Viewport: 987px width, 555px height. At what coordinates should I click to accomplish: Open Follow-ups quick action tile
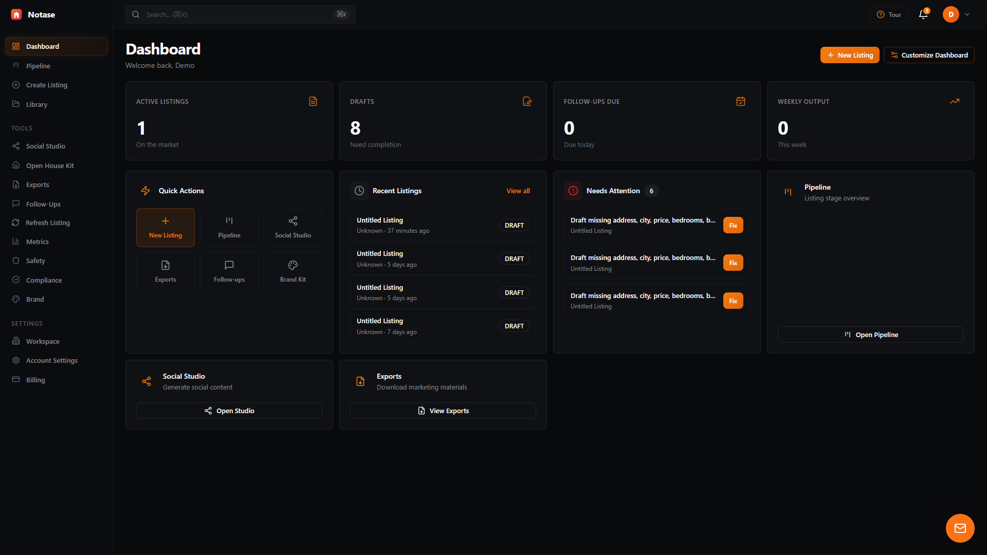229,271
